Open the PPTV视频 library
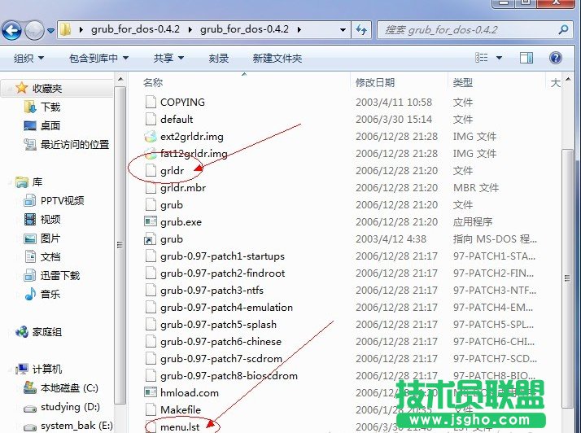 (x=62, y=200)
